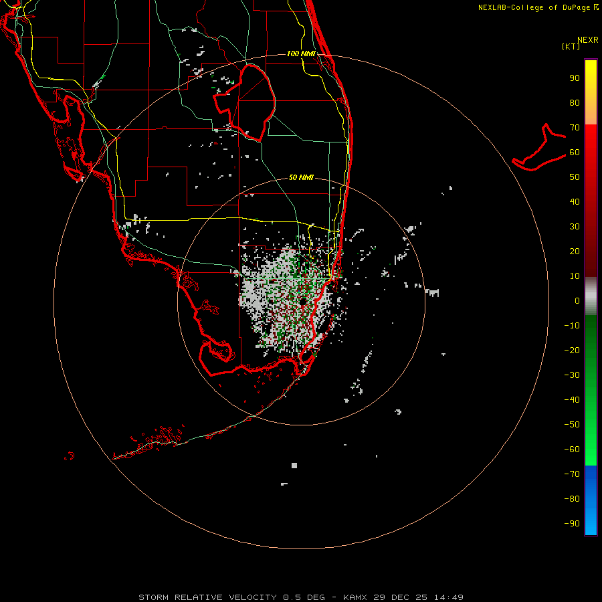
Task: Click the 100 NMI range ring label
Action: (x=301, y=54)
